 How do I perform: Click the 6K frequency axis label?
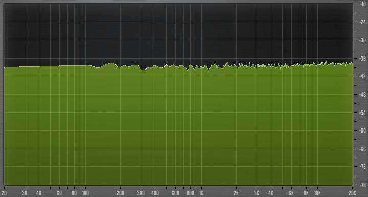pos(291,193)
